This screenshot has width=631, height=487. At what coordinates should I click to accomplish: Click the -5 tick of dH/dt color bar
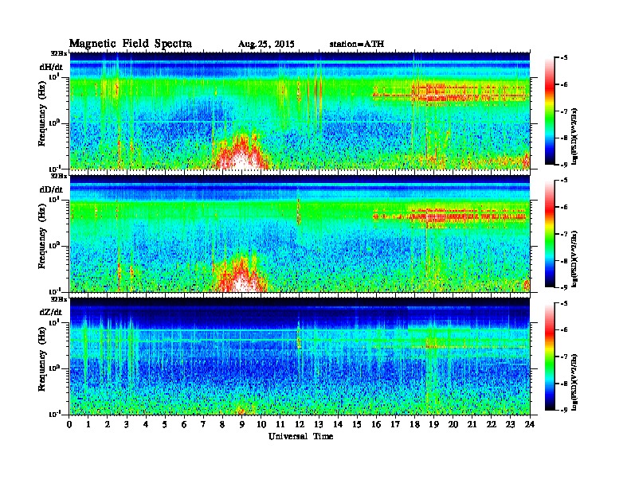point(564,58)
